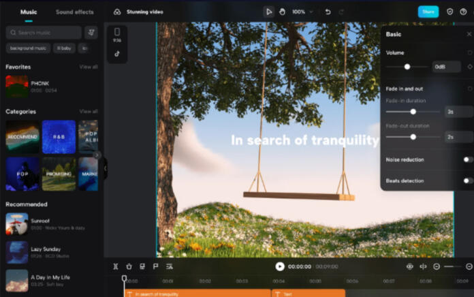Select the TikTok preset icon
474x297 pixels.
117,54
